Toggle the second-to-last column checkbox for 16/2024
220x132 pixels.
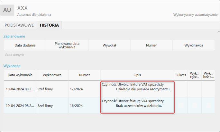coord(195,105)
